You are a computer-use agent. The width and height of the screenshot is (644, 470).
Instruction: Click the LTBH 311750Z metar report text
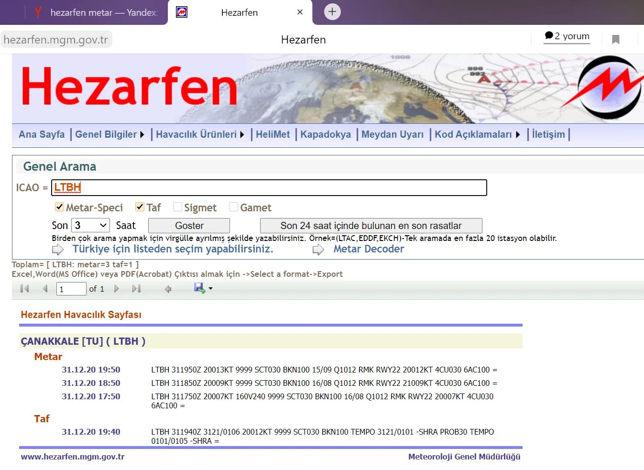tap(322, 401)
